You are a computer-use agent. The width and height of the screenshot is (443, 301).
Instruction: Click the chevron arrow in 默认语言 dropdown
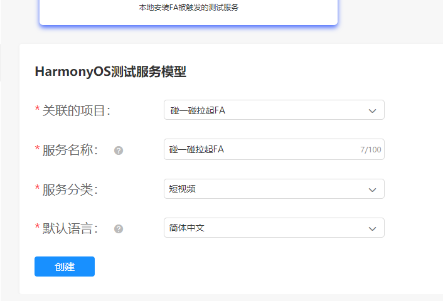[372, 228]
